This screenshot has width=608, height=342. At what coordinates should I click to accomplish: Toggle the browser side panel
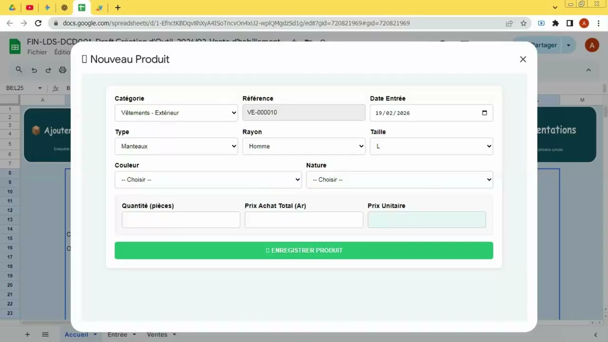pos(570,23)
